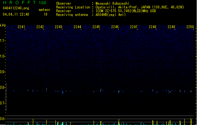Click the 2244 time marker
Viewport: 197px width, 125px height.
[x=77, y=27]
